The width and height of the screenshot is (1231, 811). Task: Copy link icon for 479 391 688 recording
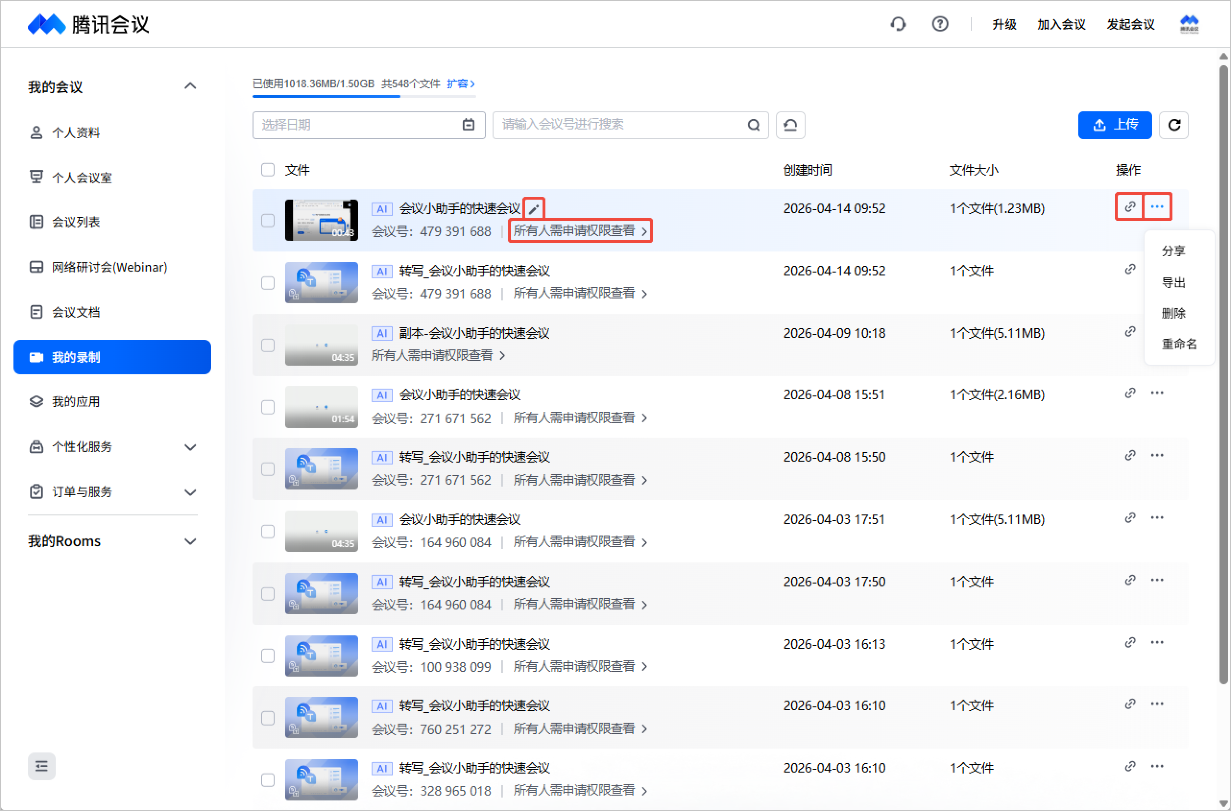coord(1130,207)
